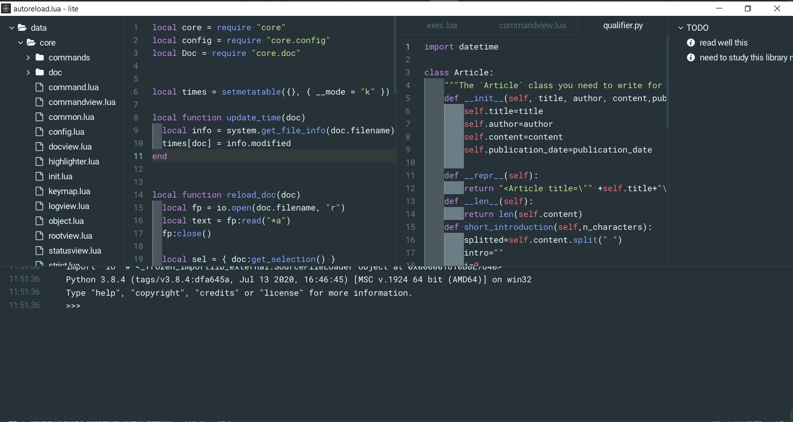
Task: Click the file icon beside command.lua
Action: pyautogui.click(x=40, y=87)
